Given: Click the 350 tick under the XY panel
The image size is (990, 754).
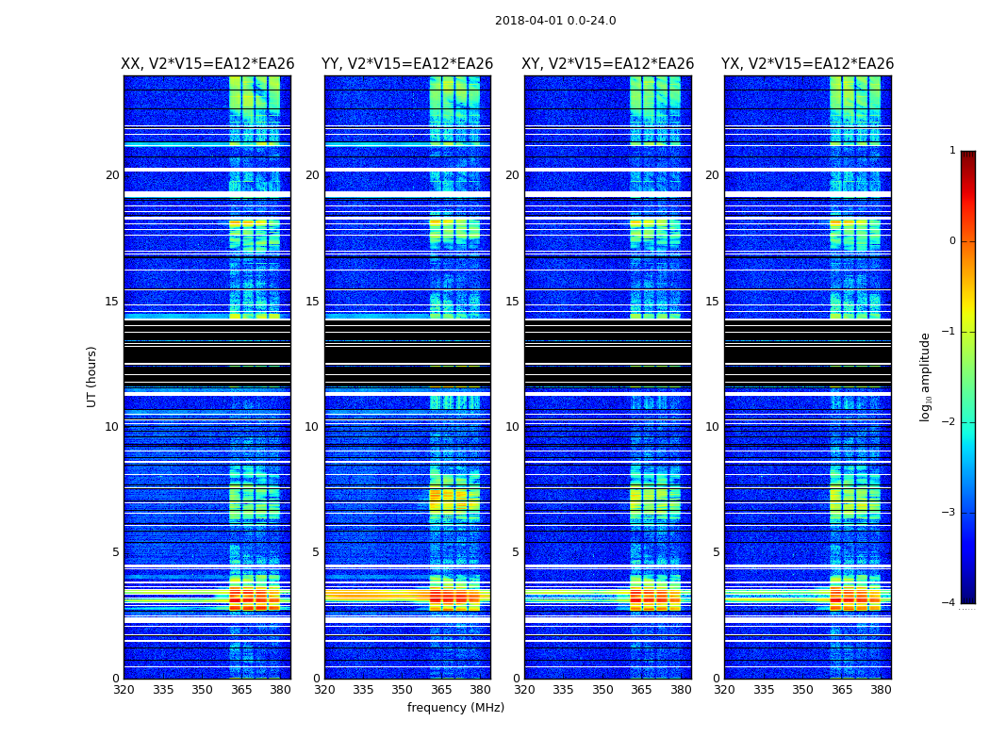Looking at the screenshot, I should pos(602,690).
